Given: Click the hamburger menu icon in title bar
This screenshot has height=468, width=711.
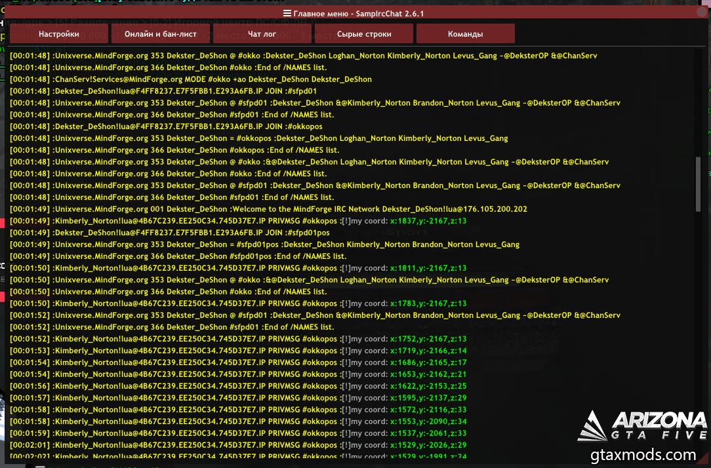Looking at the screenshot, I should pos(287,14).
